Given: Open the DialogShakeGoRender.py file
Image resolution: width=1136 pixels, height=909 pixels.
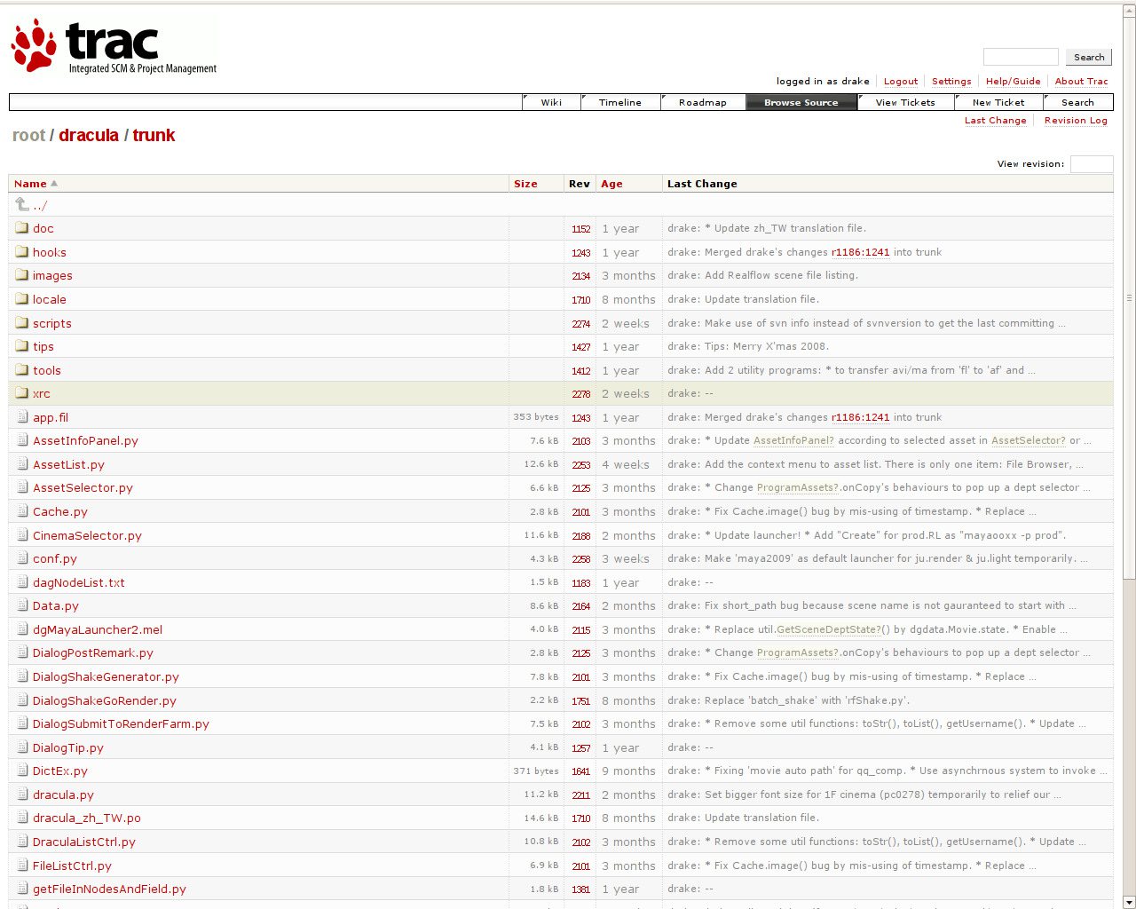Looking at the screenshot, I should click(x=105, y=700).
